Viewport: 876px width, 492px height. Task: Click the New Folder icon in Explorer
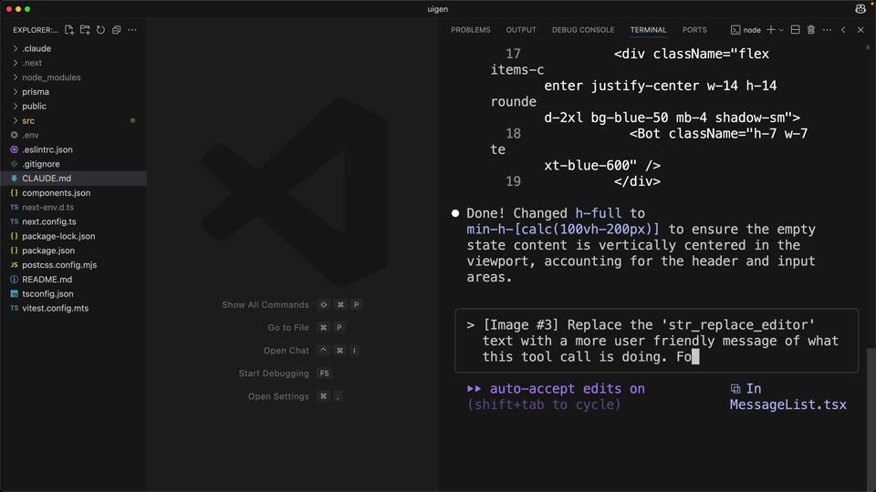(x=85, y=30)
